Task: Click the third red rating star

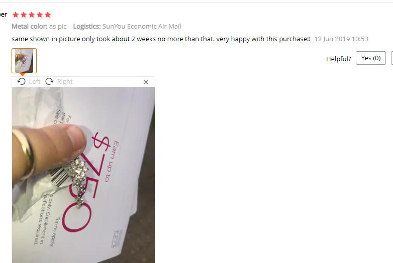Action: (32, 15)
